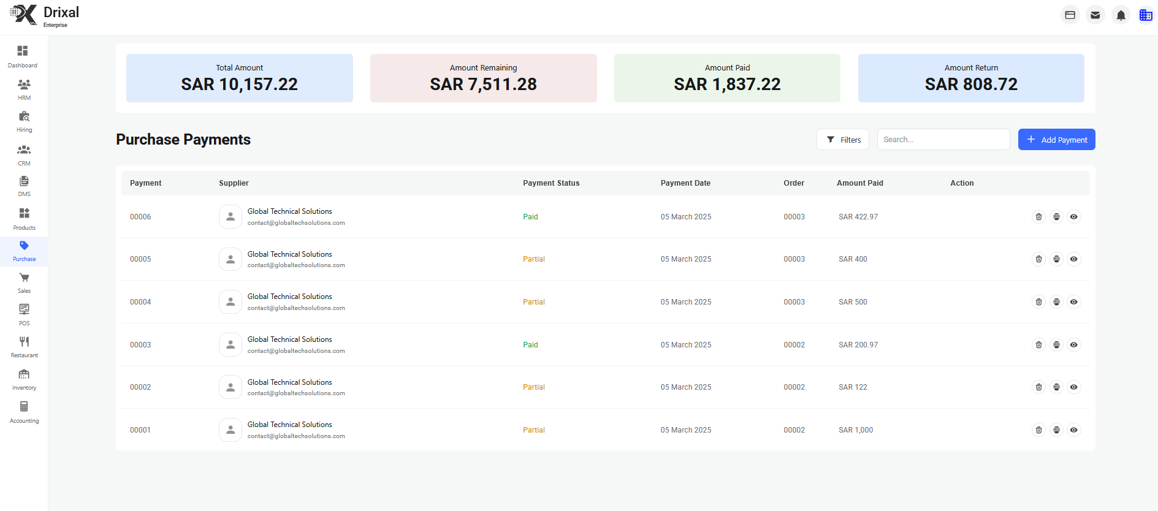Open the mail envelope icon
1158x511 pixels.
1095,15
